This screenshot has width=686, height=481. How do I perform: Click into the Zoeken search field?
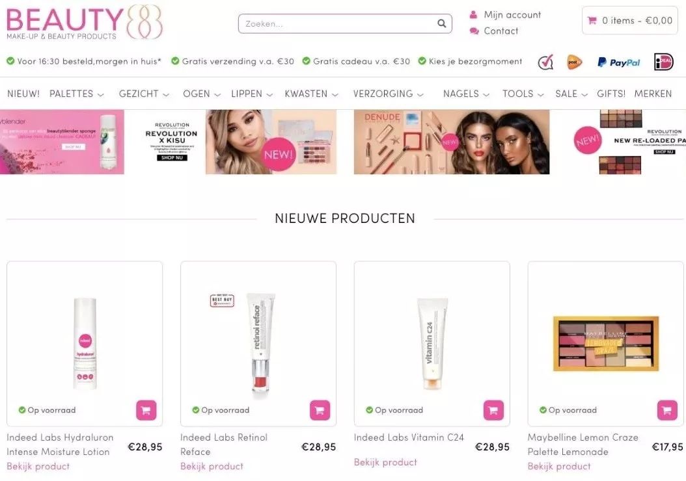point(345,23)
